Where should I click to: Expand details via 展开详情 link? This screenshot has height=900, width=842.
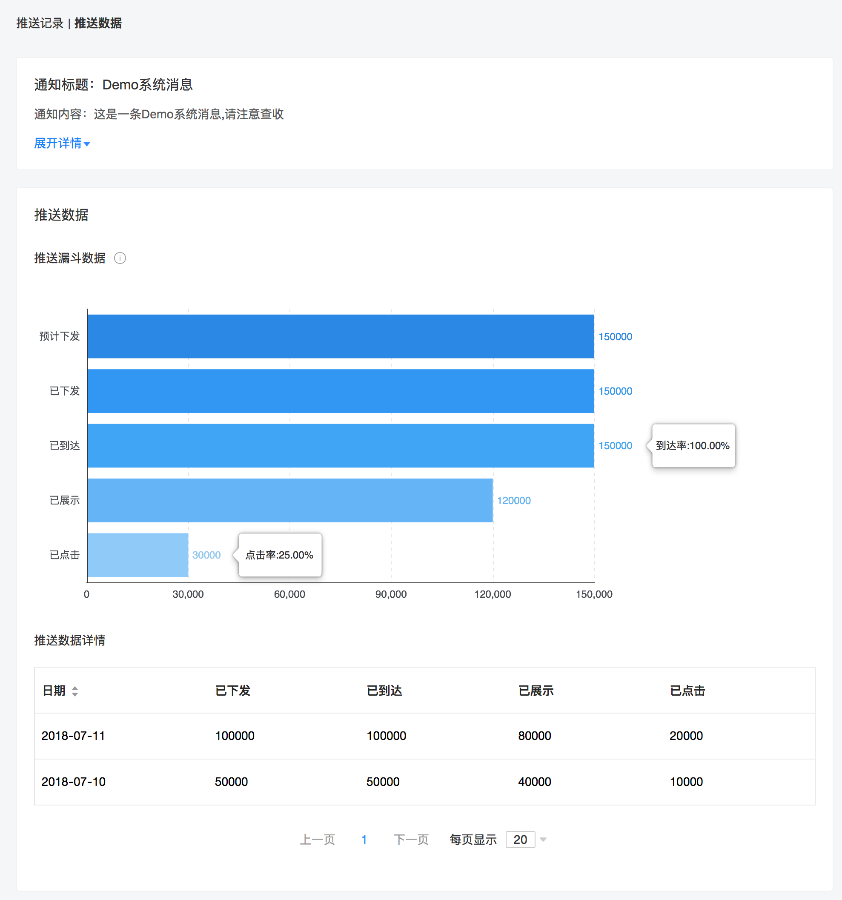click(x=62, y=143)
